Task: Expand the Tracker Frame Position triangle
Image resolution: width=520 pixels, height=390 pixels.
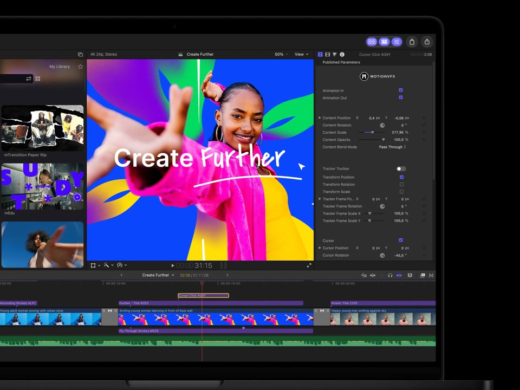Action: pyautogui.click(x=320, y=199)
